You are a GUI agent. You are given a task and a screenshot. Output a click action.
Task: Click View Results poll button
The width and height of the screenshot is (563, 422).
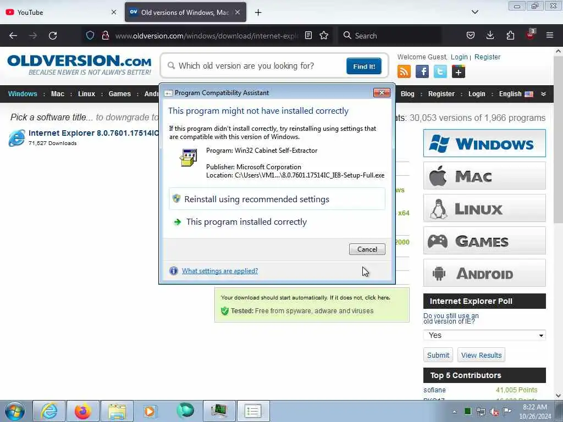click(481, 355)
